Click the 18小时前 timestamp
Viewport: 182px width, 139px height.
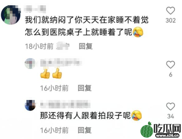pyautogui.click(x=39, y=46)
